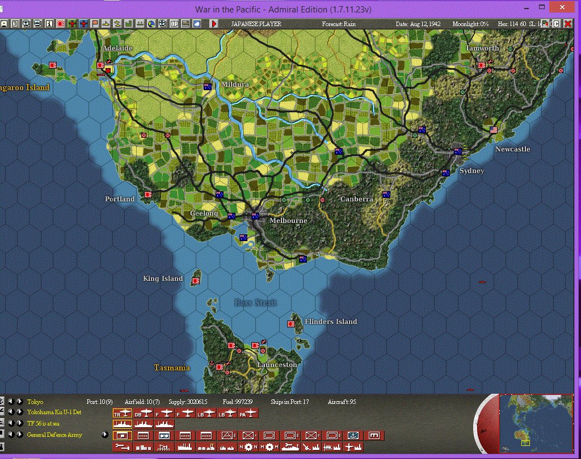Click the crosshair aircraft toolbar icon
Viewport: 581px width, 459px height.
[162, 24]
